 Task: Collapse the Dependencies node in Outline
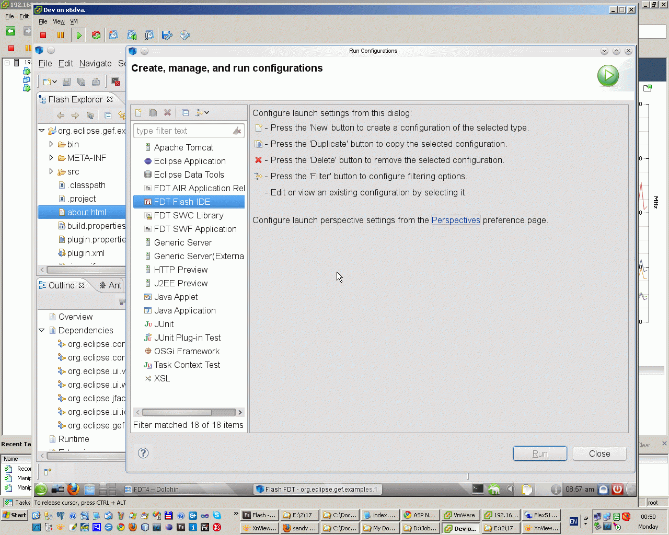tap(42, 330)
